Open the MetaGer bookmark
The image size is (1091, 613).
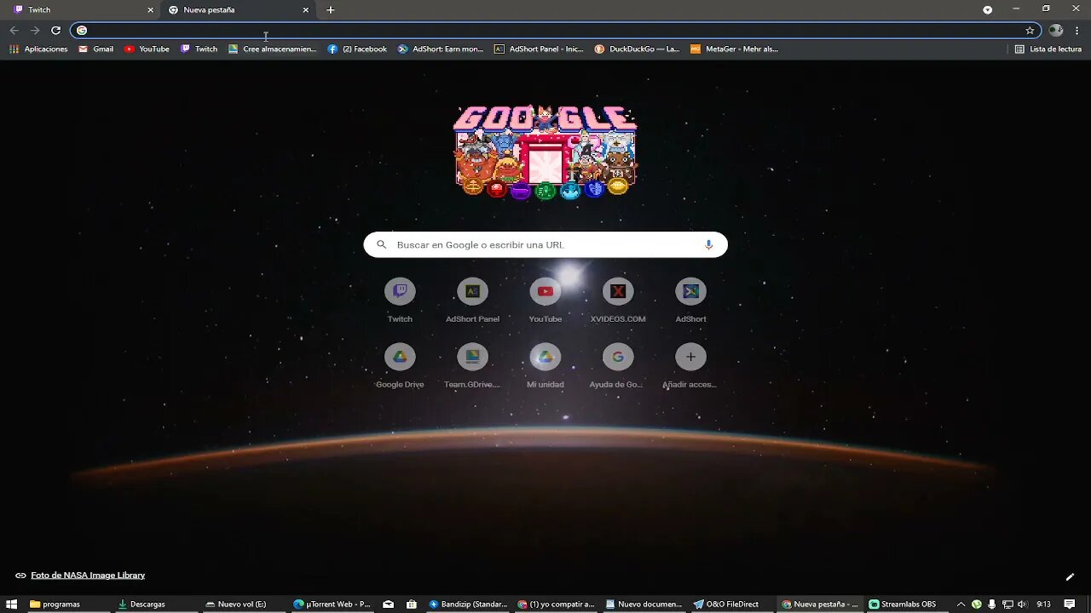pos(734,49)
